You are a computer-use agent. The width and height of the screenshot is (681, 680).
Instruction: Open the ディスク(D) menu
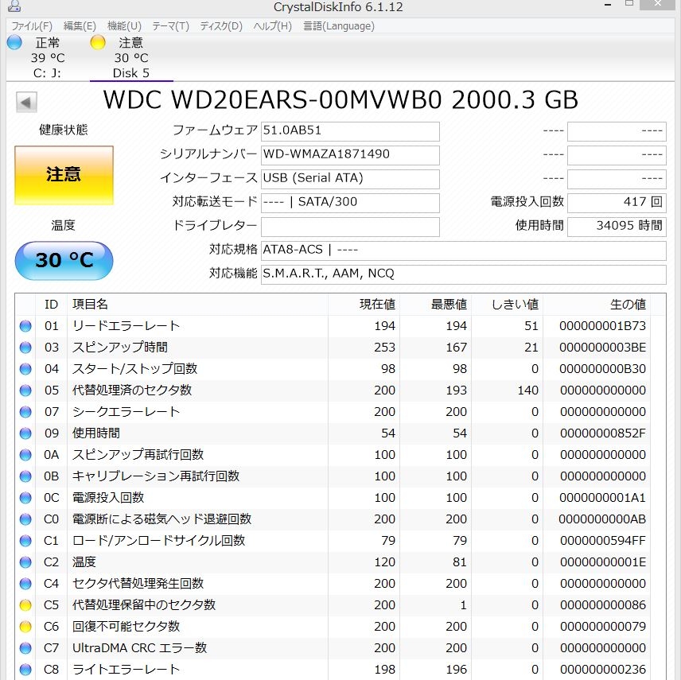pyautogui.click(x=221, y=26)
